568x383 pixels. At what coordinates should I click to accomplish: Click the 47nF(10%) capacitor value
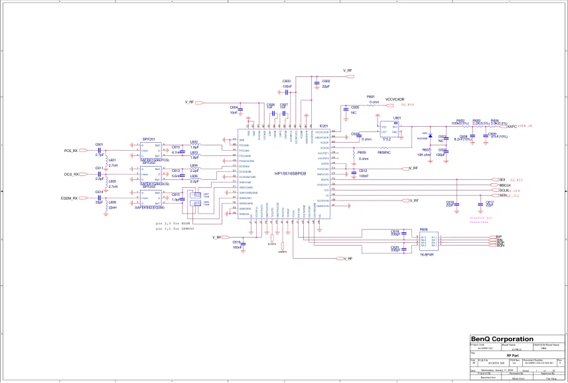[499, 137]
